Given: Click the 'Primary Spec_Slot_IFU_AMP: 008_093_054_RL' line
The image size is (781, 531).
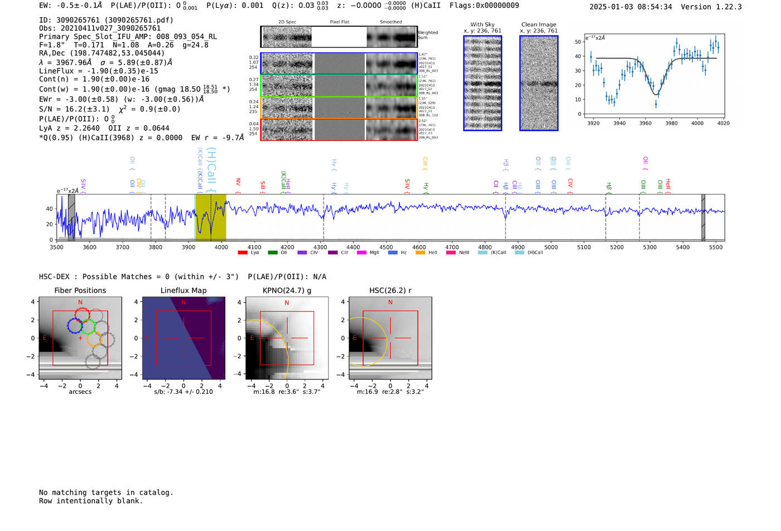Looking at the screenshot, I should (x=128, y=37).
